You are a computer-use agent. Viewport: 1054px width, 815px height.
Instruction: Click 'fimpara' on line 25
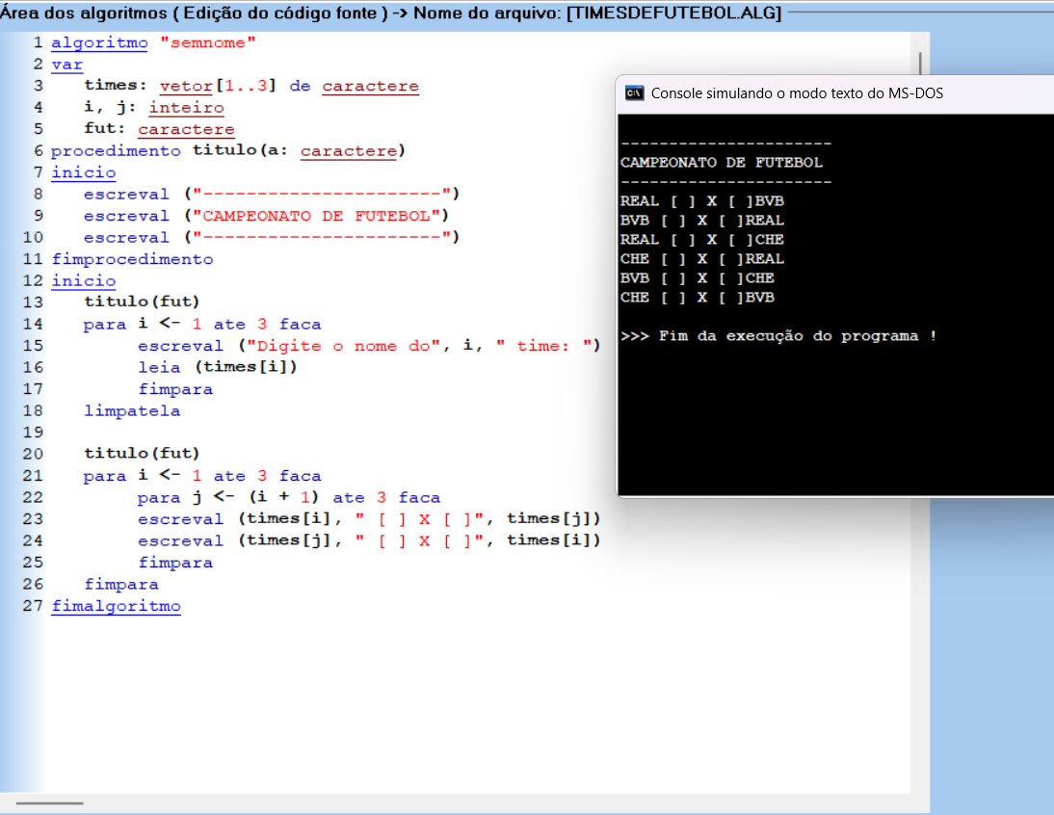175,563
